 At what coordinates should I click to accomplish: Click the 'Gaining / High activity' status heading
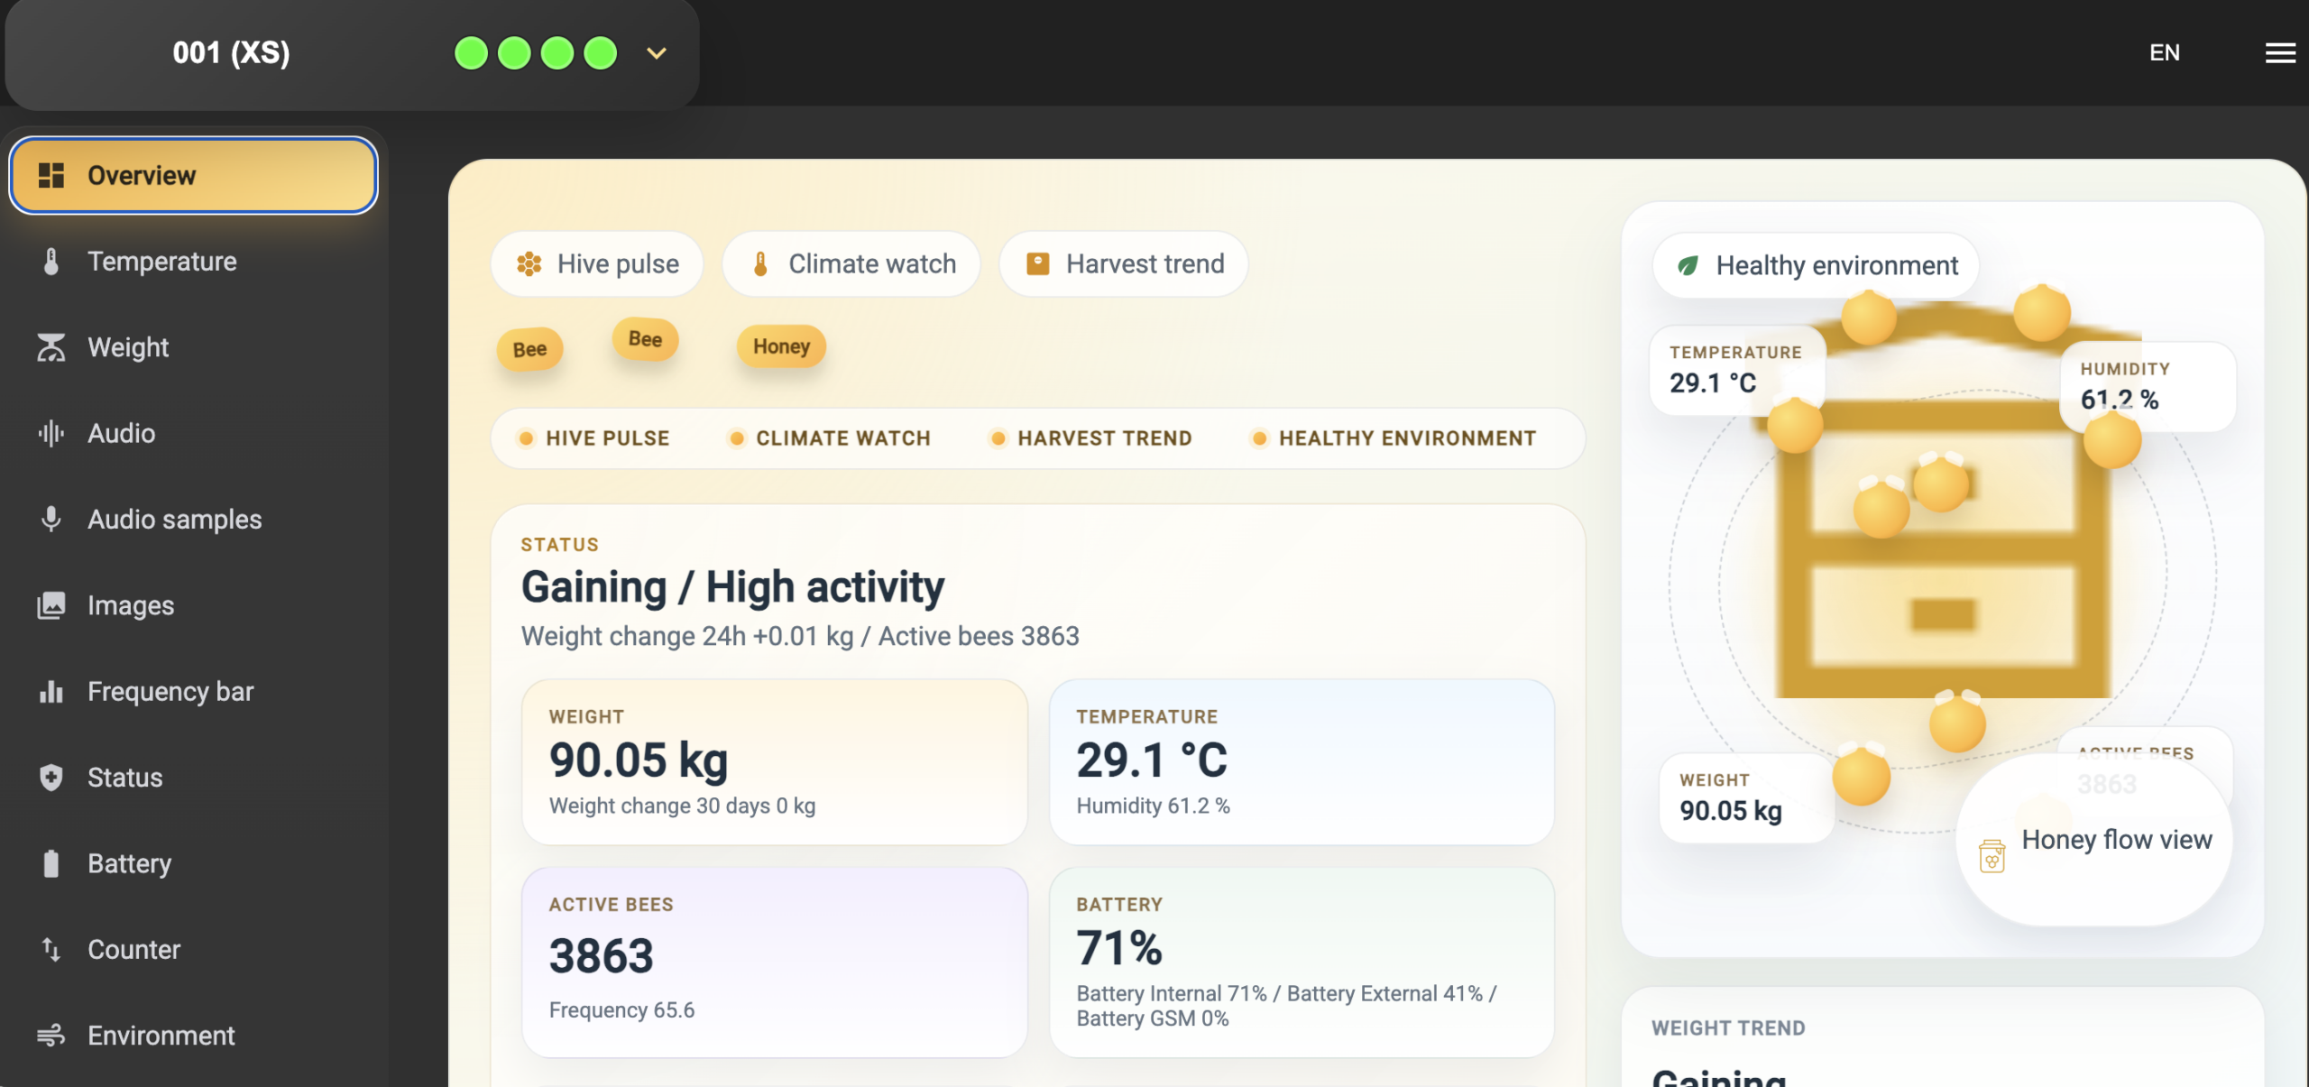pyautogui.click(x=732, y=587)
